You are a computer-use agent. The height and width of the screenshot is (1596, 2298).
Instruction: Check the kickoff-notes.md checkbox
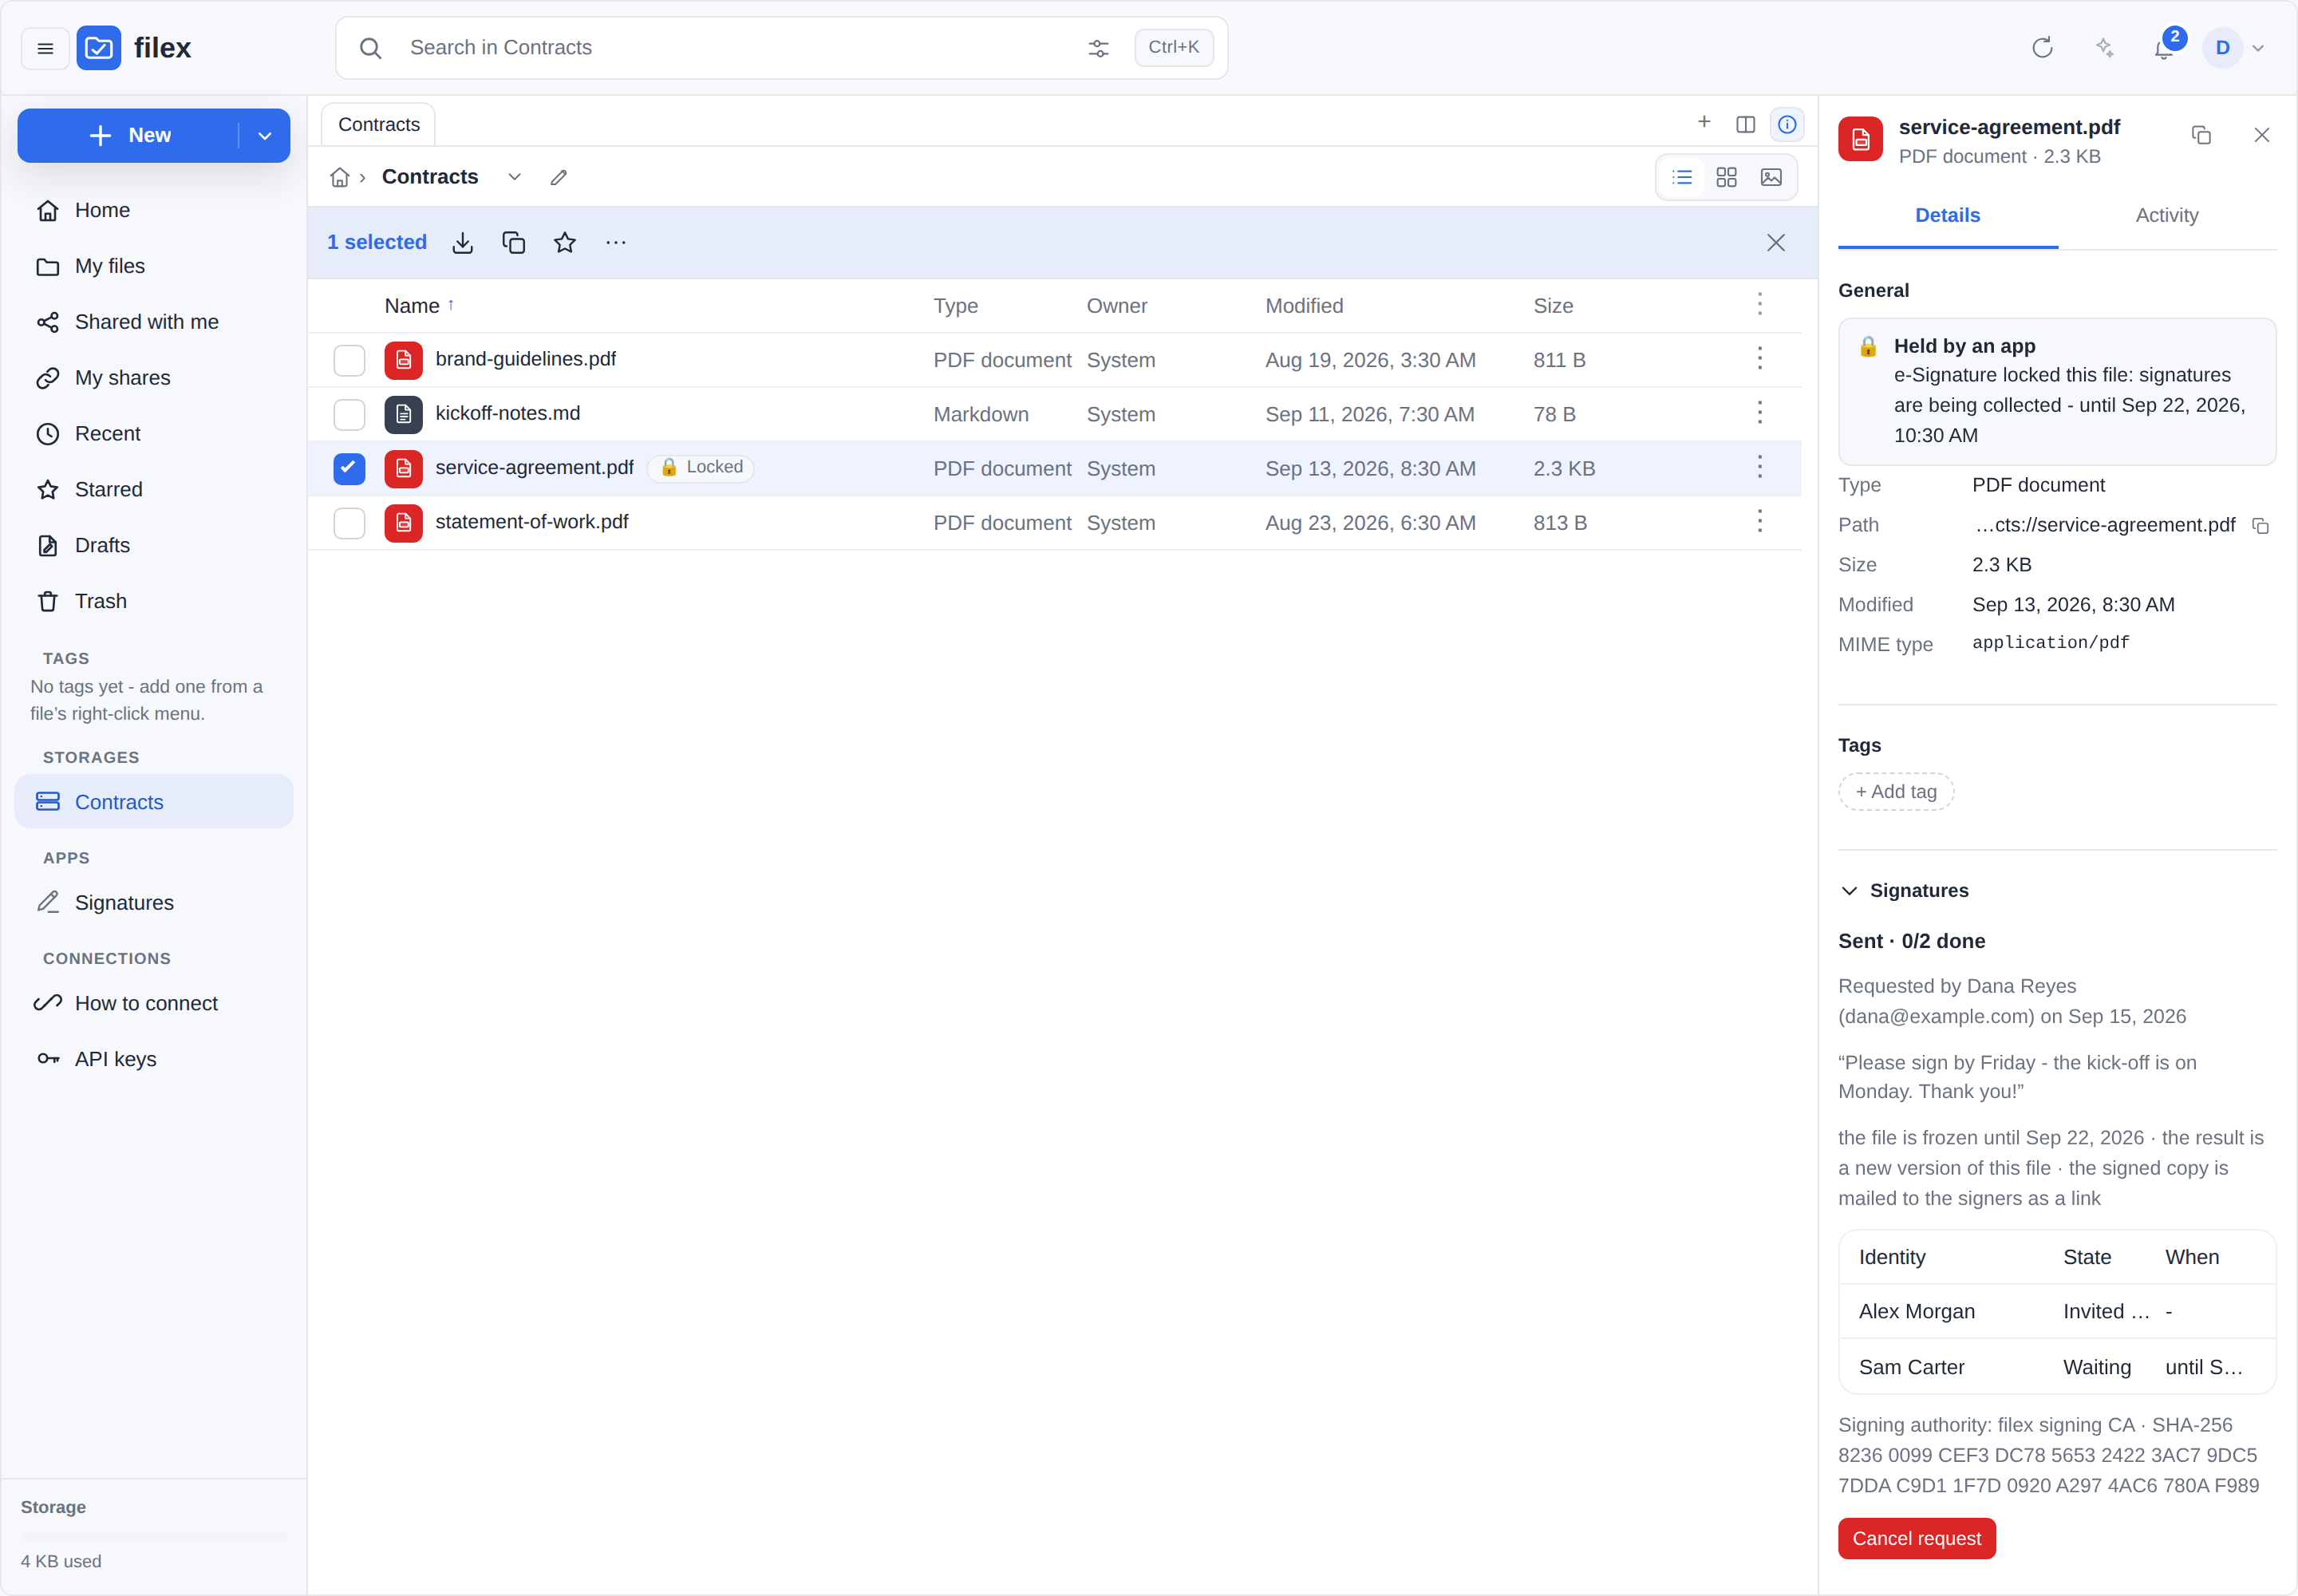coord(349,415)
